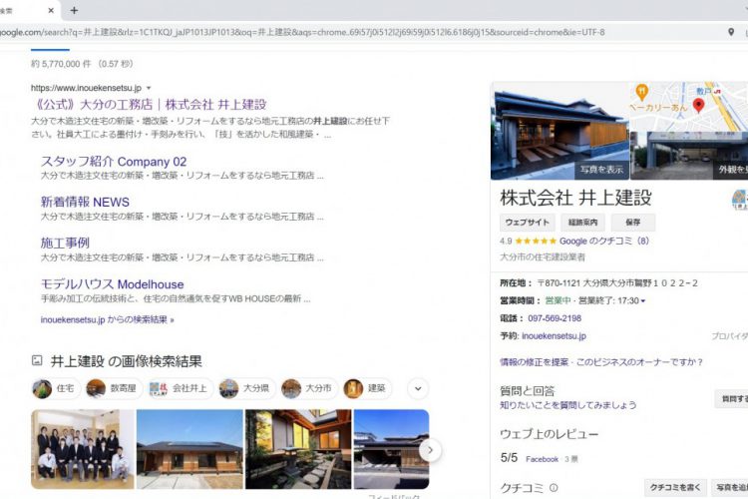Click the five-star rating in knowledge panel
The width and height of the screenshot is (748, 499).
[x=536, y=241]
